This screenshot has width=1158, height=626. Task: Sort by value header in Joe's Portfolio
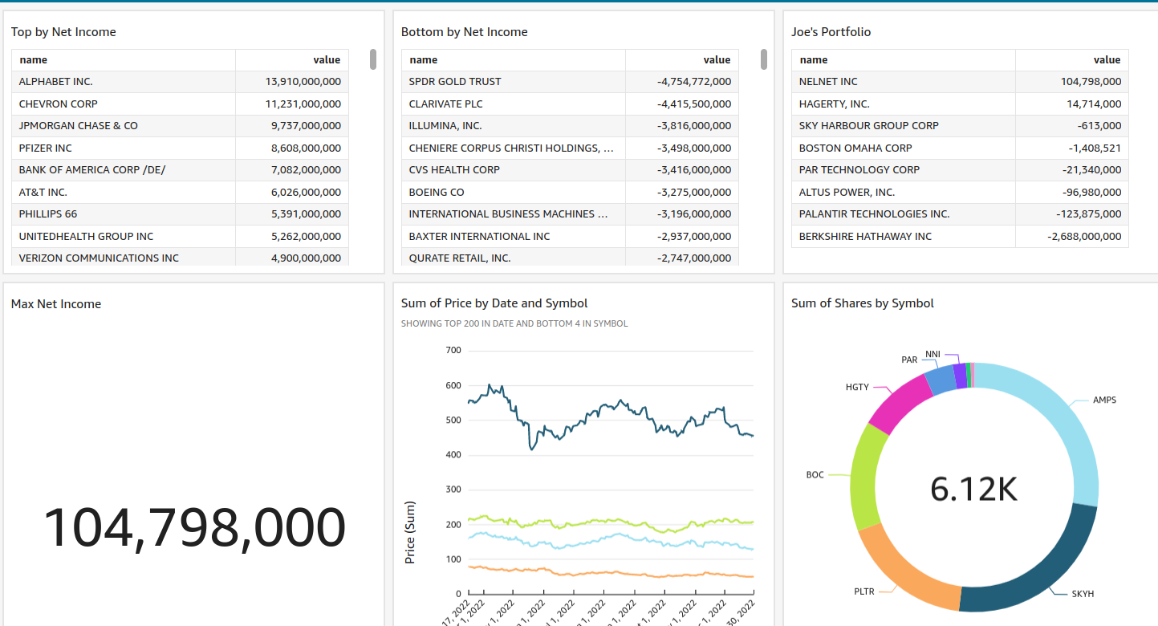coord(1072,60)
